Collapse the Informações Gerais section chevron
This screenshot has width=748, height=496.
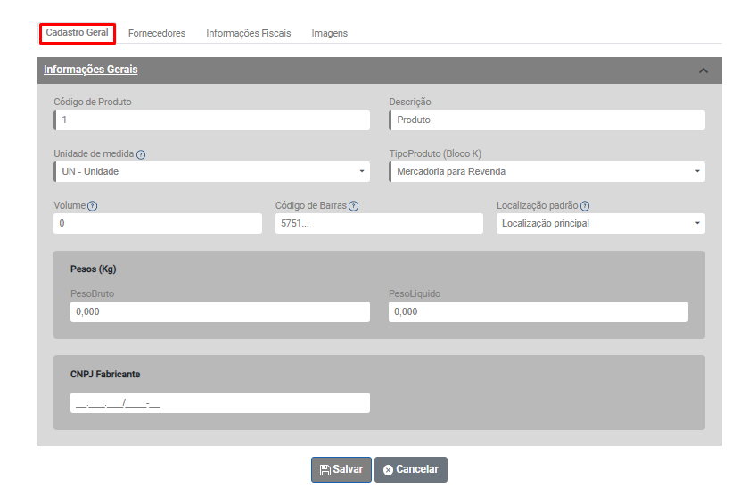[703, 70]
